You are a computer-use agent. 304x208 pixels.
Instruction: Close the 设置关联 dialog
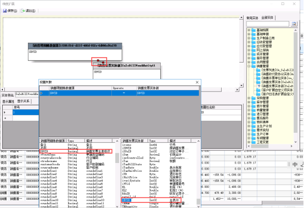coord(197,82)
